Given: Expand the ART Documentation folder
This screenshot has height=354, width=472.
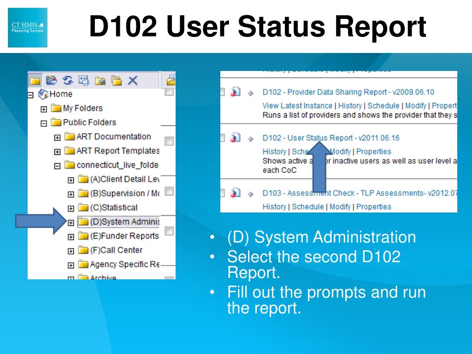Looking at the screenshot, I should 57,137.
